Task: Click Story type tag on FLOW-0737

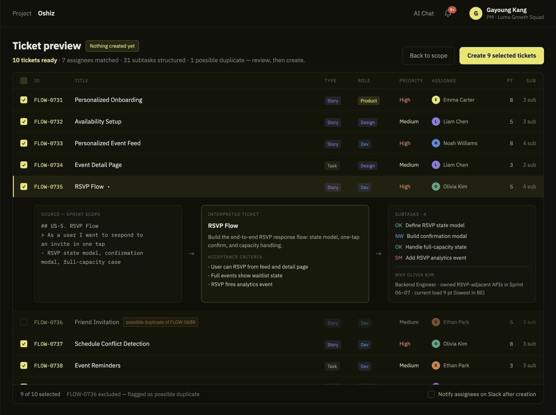Action: pos(332,344)
